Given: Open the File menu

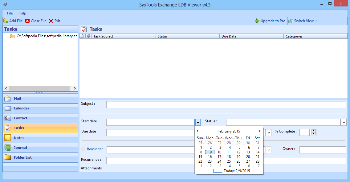Looking at the screenshot, I should 10,13.
